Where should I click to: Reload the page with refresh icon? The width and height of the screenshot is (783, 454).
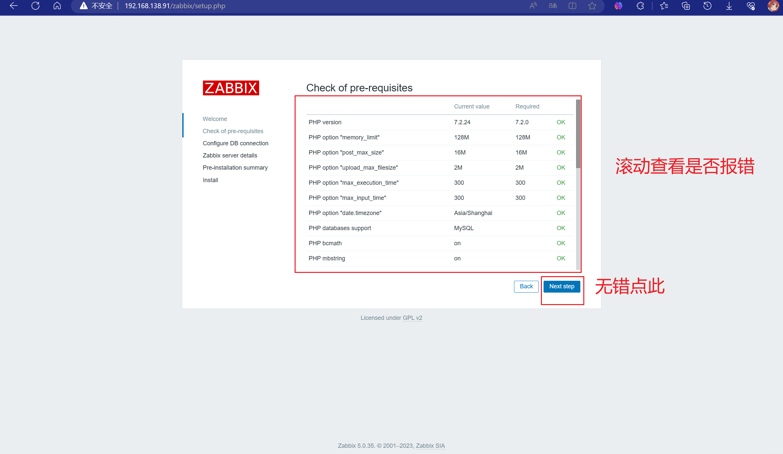(35, 6)
